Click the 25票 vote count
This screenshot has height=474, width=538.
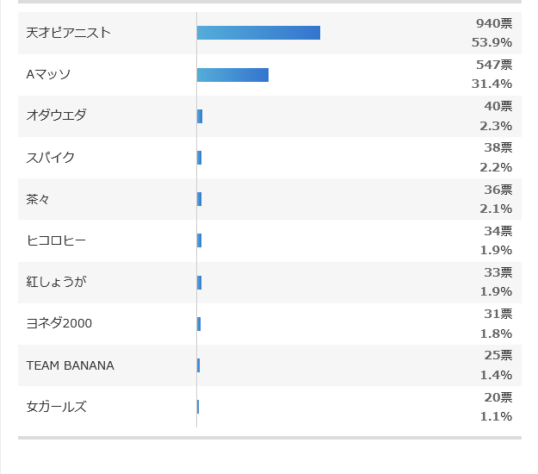(x=498, y=355)
